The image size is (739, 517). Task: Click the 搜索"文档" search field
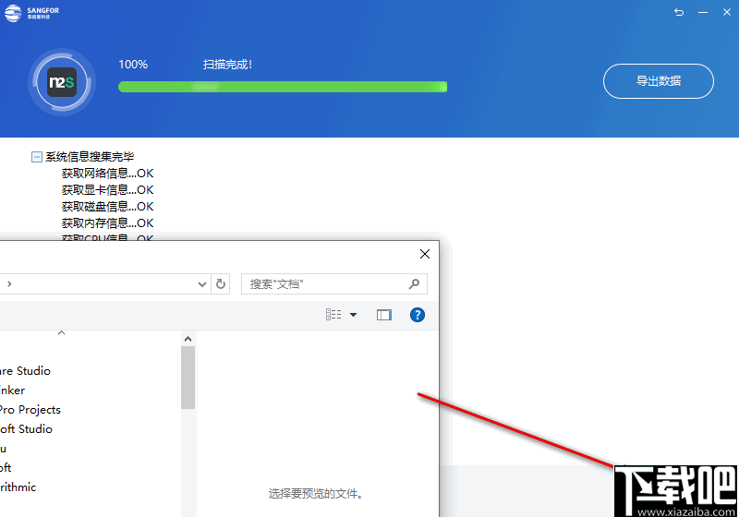(334, 284)
